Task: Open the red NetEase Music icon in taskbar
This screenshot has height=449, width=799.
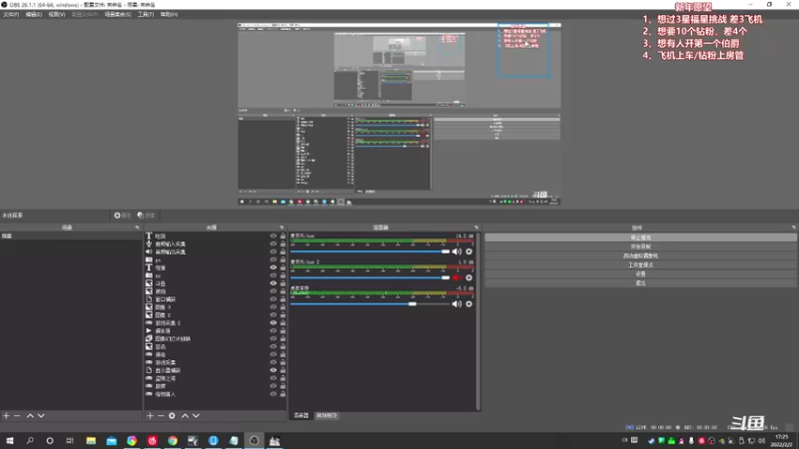Action: pyautogui.click(x=153, y=441)
